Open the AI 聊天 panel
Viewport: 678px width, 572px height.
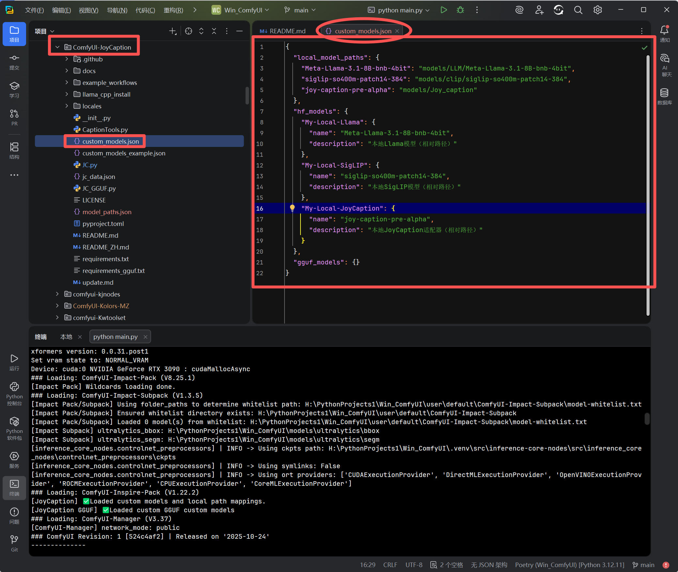665,65
